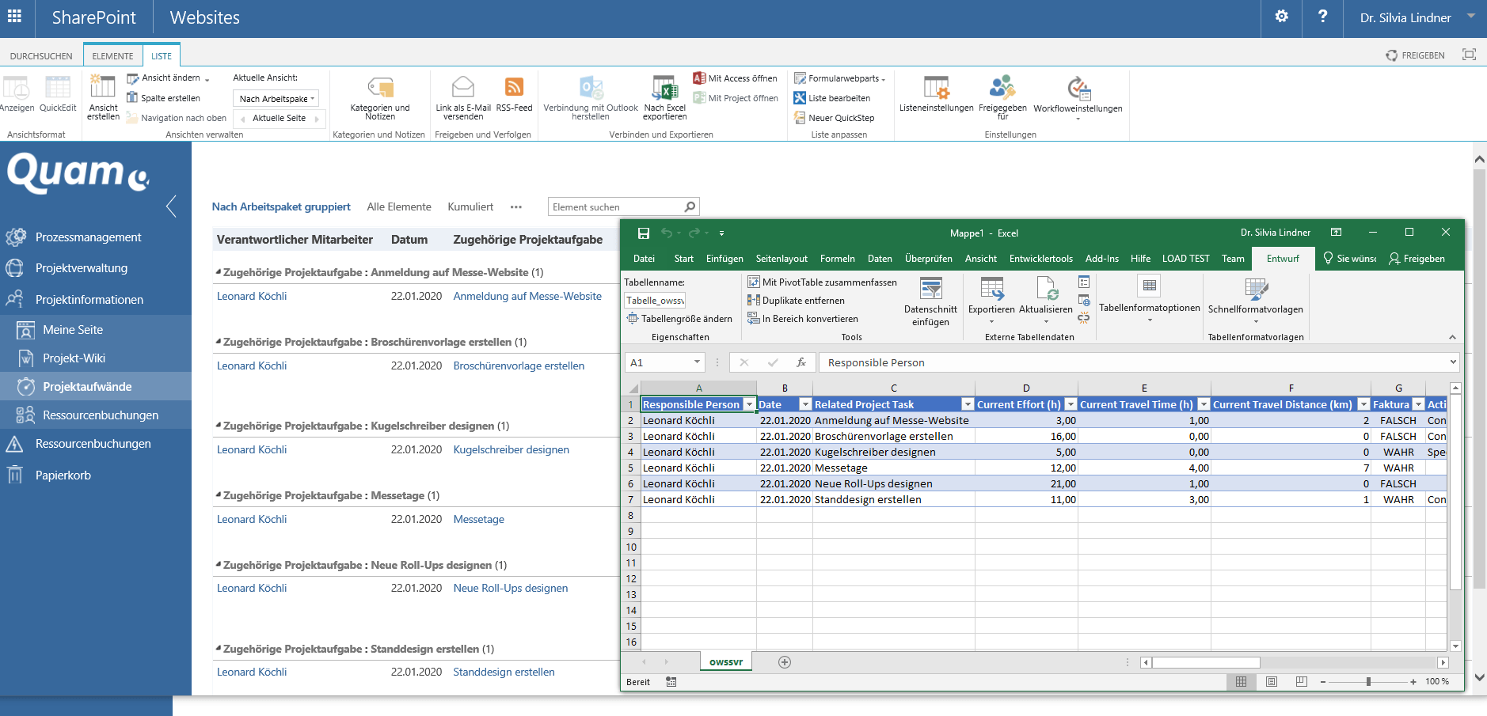Toggle page break preview in status bar
The width and height of the screenshot is (1487, 716).
click(1299, 681)
